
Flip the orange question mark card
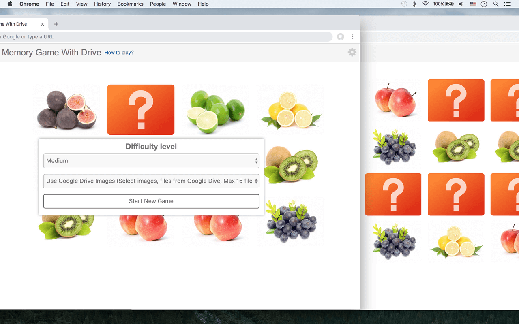coord(141,110)
